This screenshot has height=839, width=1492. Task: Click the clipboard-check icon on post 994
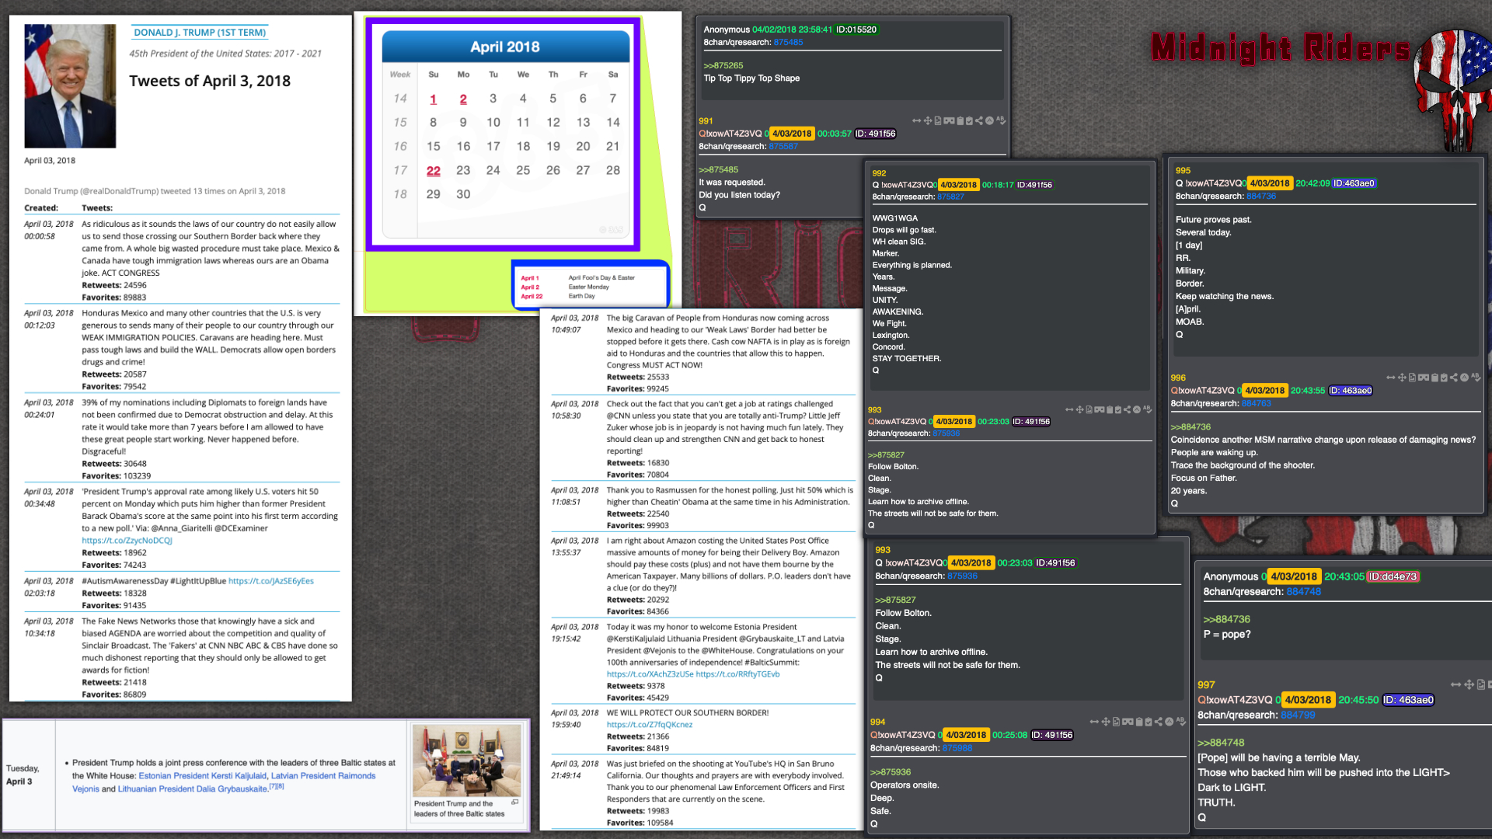(1149, 722)
